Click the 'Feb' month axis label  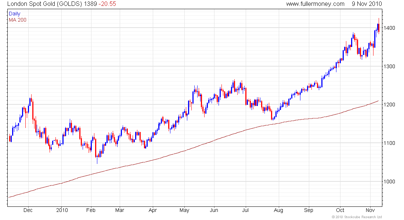coord(91,210)
